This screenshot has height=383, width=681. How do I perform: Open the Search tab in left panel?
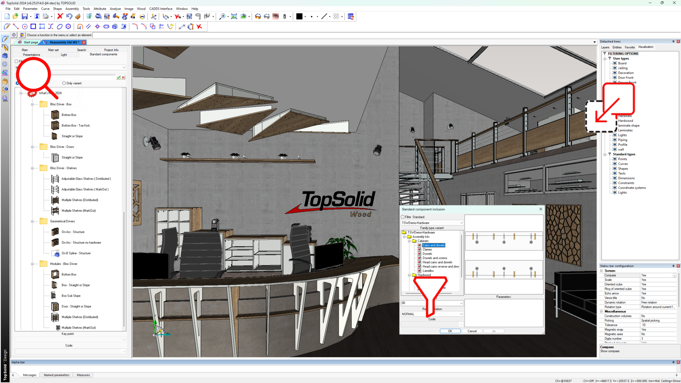click(x=82, y=50)
